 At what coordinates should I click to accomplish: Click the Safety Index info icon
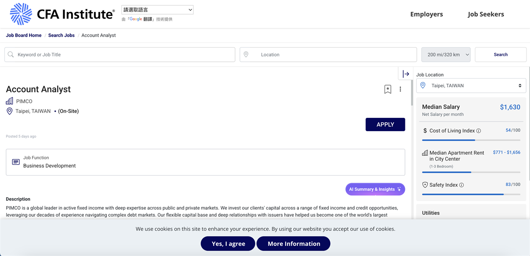pyautogui.click(x=462, y=185)
